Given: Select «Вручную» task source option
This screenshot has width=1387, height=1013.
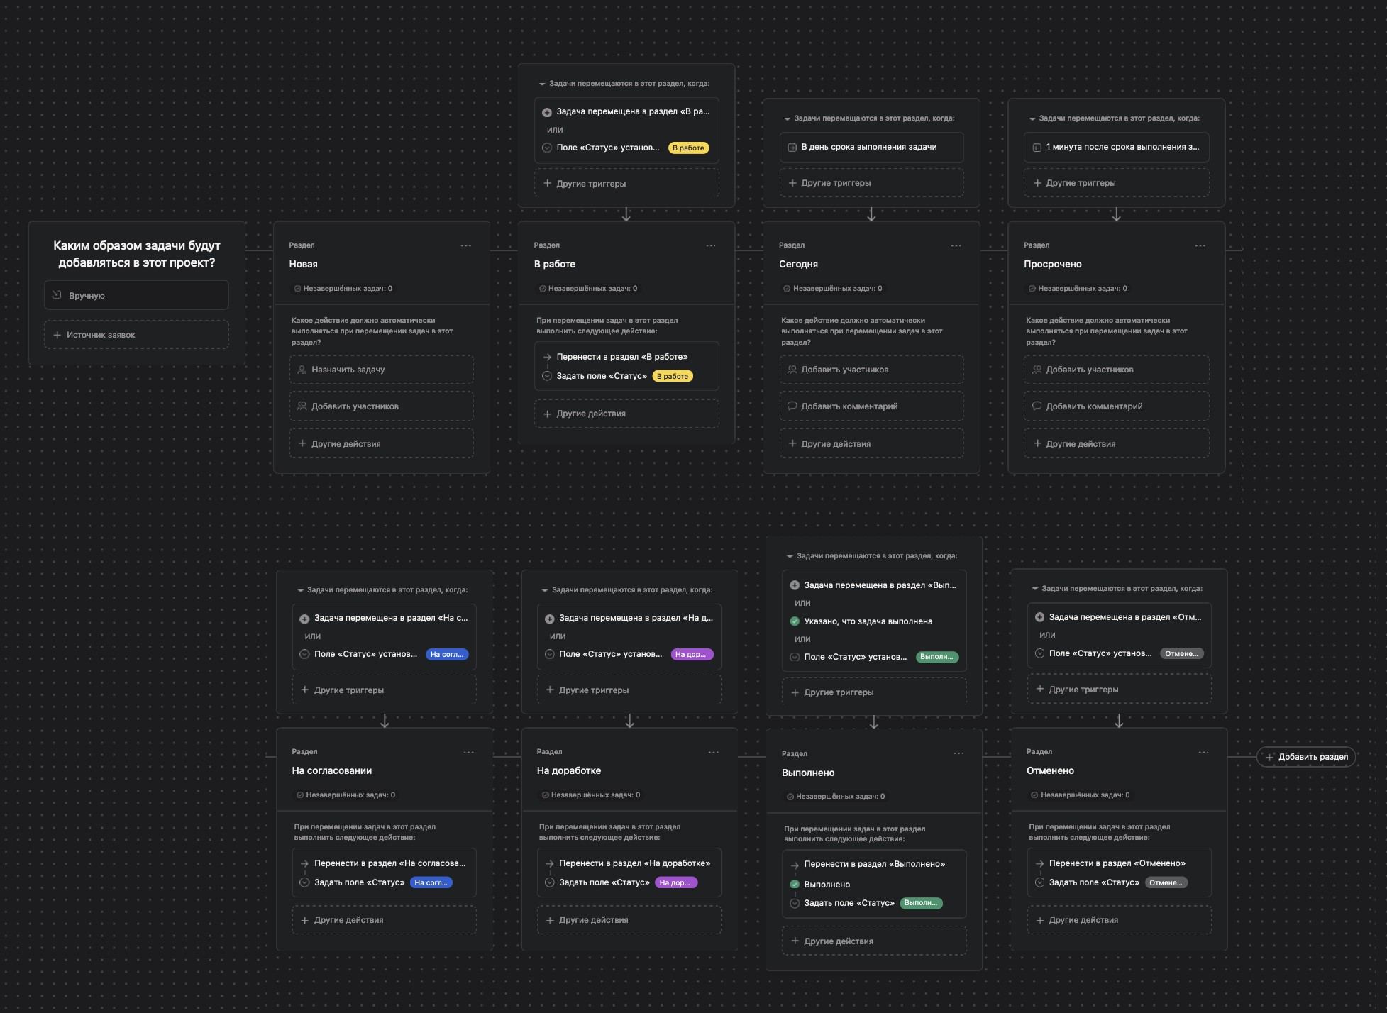Looking at the screenshot, I should coord(136,295).
